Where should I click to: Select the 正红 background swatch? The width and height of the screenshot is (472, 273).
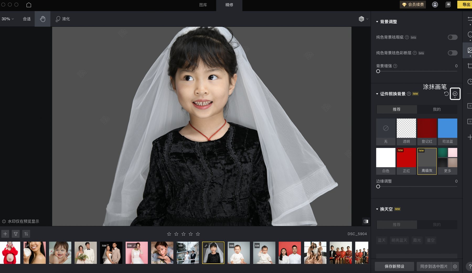click(406, 161)
